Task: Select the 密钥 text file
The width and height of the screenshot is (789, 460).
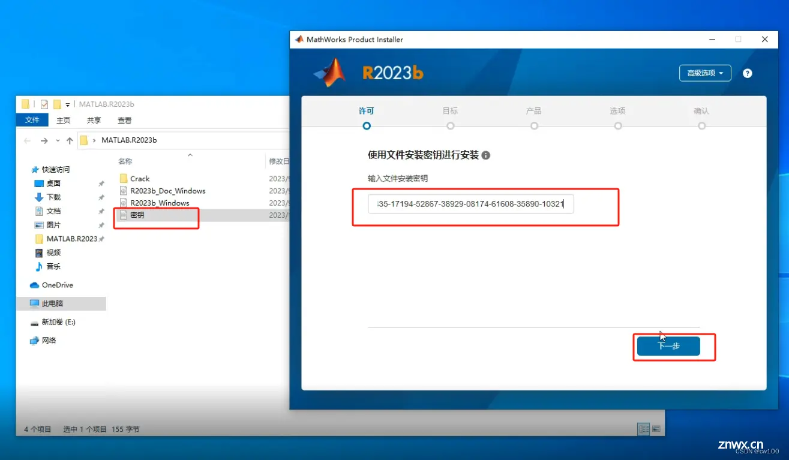Action: point(137,215)
